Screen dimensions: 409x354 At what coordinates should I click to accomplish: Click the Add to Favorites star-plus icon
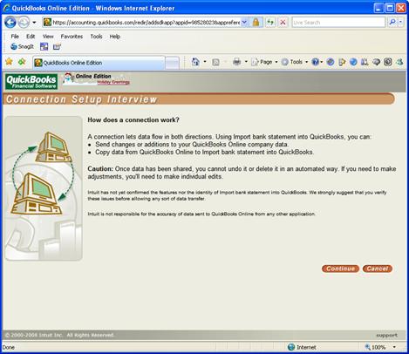pyautogui.click(x=22, y=62)
